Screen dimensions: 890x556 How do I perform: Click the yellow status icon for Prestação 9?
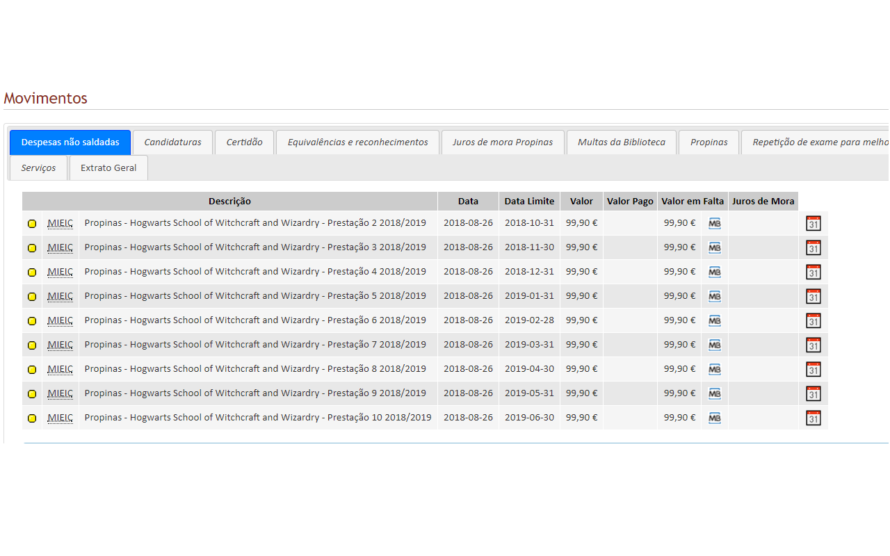pos(32,394)
